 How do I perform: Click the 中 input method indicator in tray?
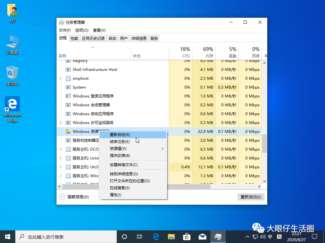tap(270, 236)
